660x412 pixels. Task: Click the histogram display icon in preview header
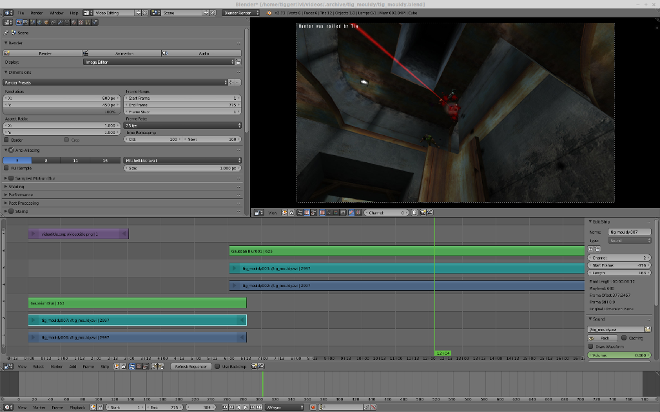343,212
